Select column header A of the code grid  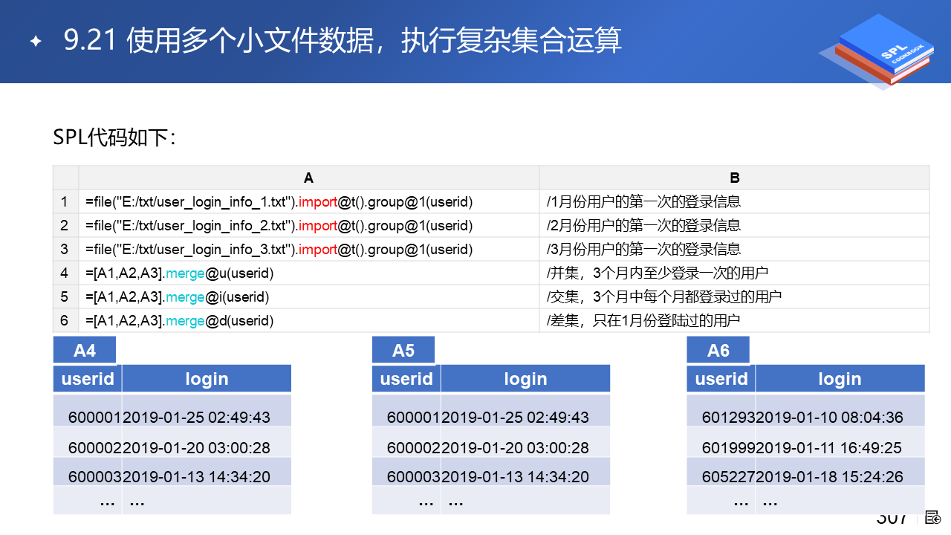[x=309, y=178]
